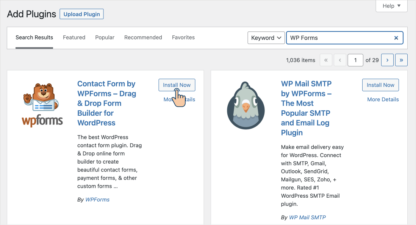Open the WP Mail SMTP pigeon icon
The width and height of the screenshot is (416, 225).
246,105
